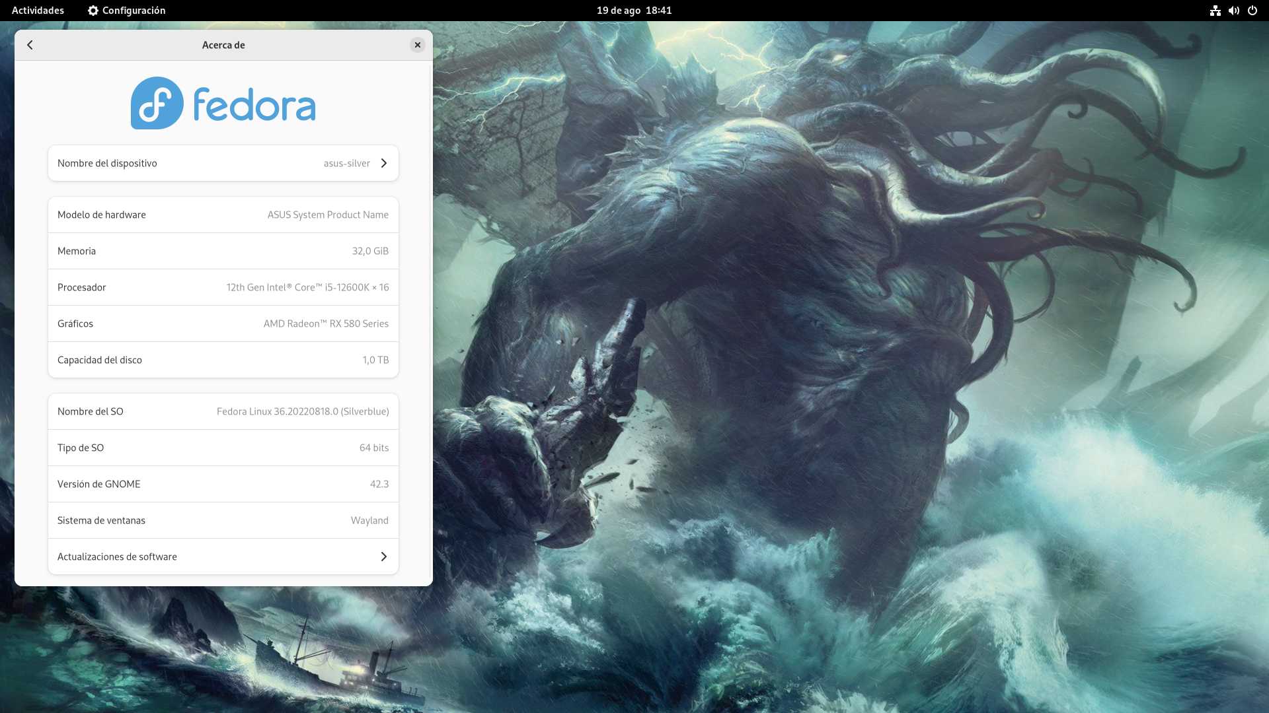Image resolution: width=1269 pixels, height=713 pixels.
Task: Open the Actividades overview
Action: (x=38, y=11)
